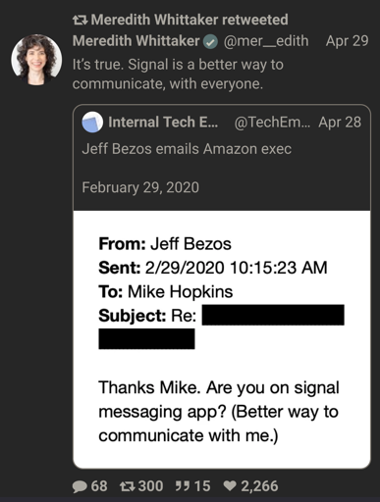Click the 'Internal Tech E...' account name
Screen dimensions: 380x502
pyautogui.click(x=163, y=123)
